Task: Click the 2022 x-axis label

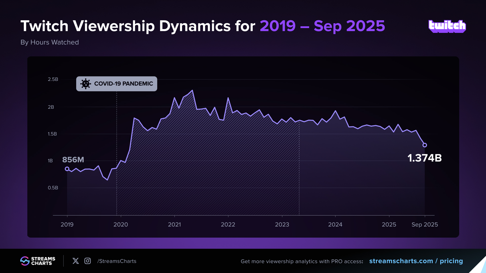Action: (x=228, y=224)
